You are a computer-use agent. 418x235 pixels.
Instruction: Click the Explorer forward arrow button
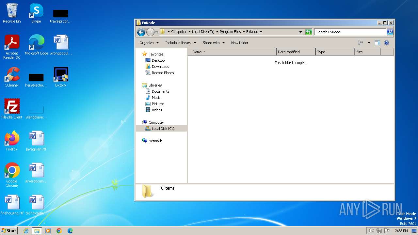(x=150, y=32)
